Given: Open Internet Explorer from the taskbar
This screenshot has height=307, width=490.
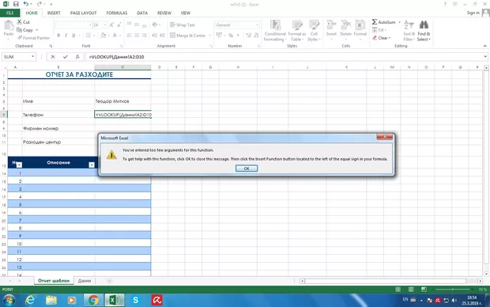Looking at the screenshot, I should 30,300.
